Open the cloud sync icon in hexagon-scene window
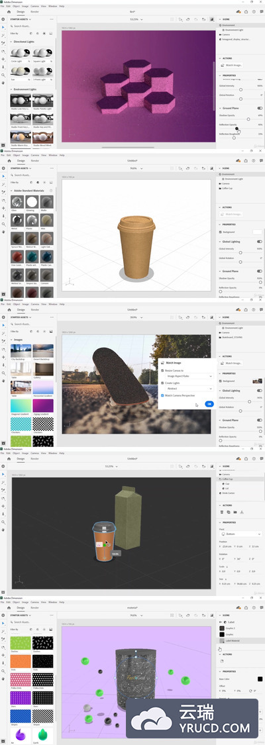265x745 pixels. point(238,11)
